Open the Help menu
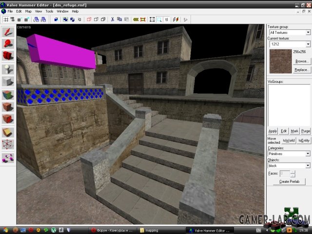Image resolution: width=312 pixels, height=234 pixels. 75,11
